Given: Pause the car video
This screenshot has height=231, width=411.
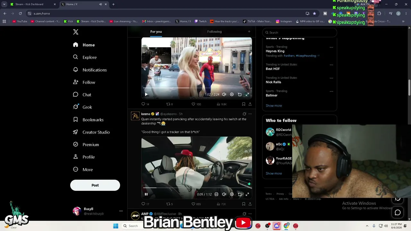Looking at the screenshot, I should point(146,194).
